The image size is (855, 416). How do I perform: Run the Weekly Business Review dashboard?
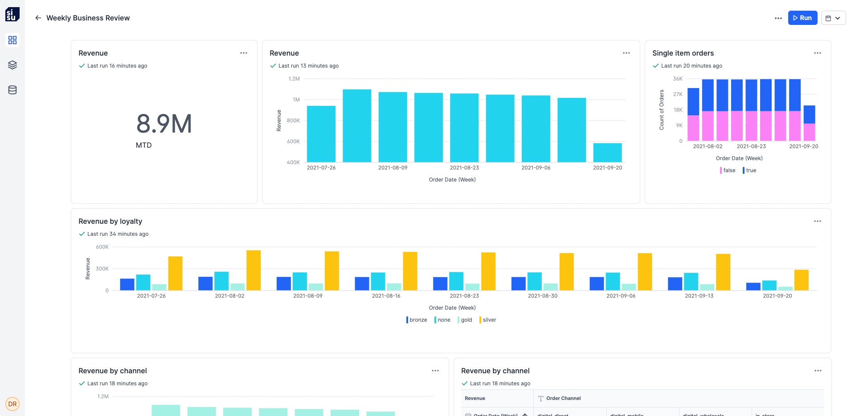[x=802, y=18]
